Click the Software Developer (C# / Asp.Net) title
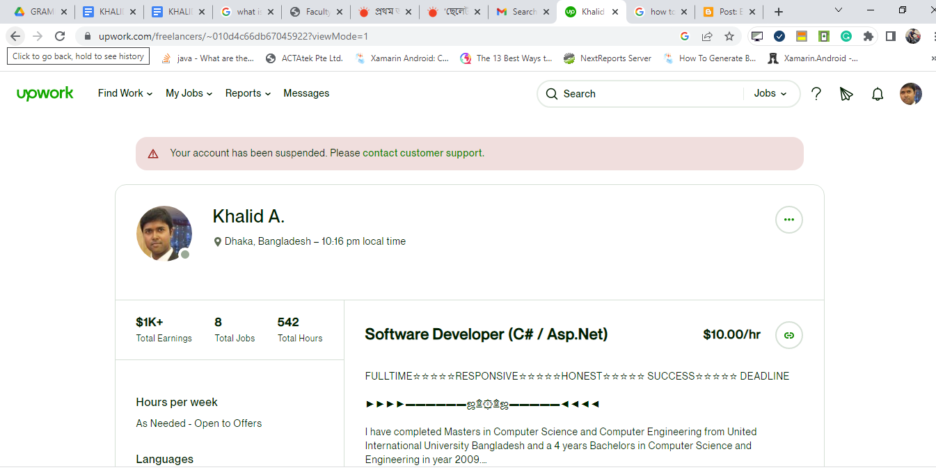936x470 pixels. (486, 334)
